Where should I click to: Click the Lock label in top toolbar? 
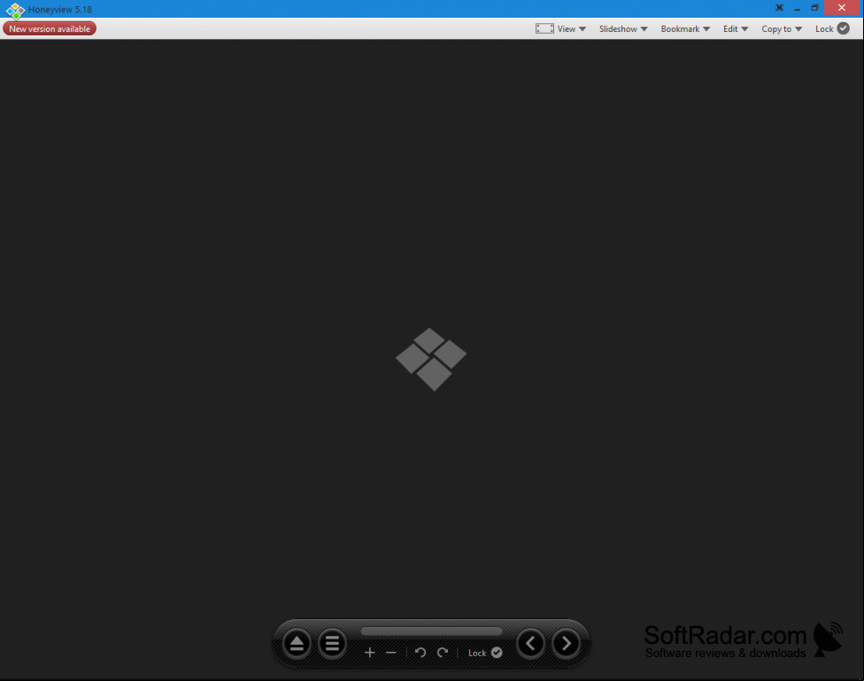click(x=824, y=28)
